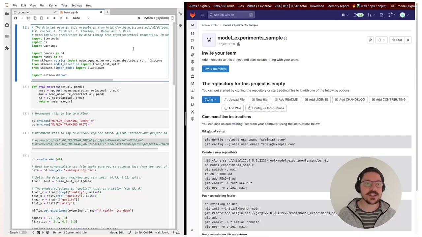This screenshot has height=237, width=422.
Task: Open Merge requests in GitLab left sidebar
Action: tap(193, 48)
